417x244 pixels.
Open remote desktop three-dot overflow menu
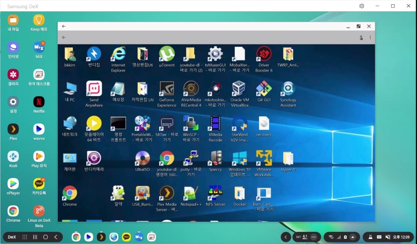pyautogui.click(x=370, y=37)
